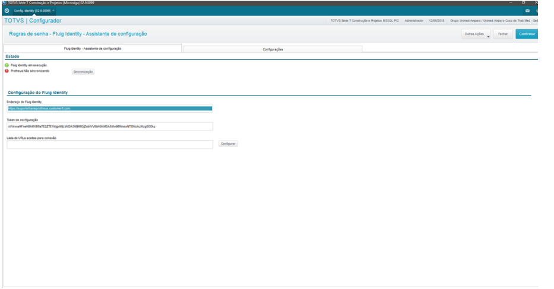The width and height of the screenshot is (554, 289).
Task: Close the Config. Identity tab with its X
Action: pyautogui.click(x=53, y=11)
